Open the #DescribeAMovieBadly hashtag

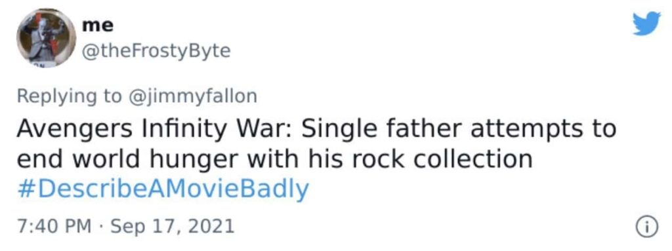click(x=163, y=190)
